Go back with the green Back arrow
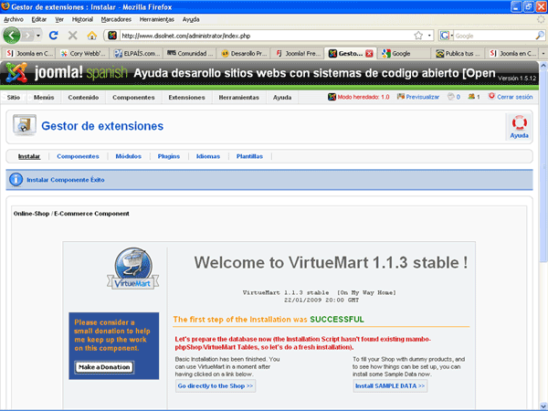Viewport: 548px width, 411px height. coord(12,36)
